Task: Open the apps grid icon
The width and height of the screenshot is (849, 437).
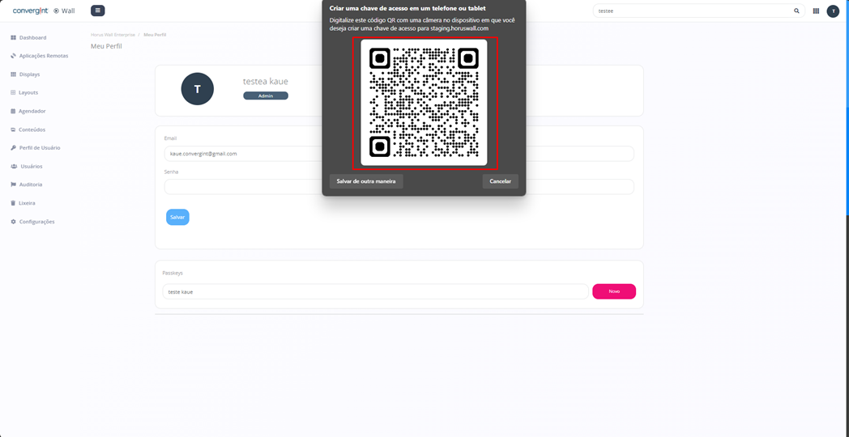Action: 816,11
